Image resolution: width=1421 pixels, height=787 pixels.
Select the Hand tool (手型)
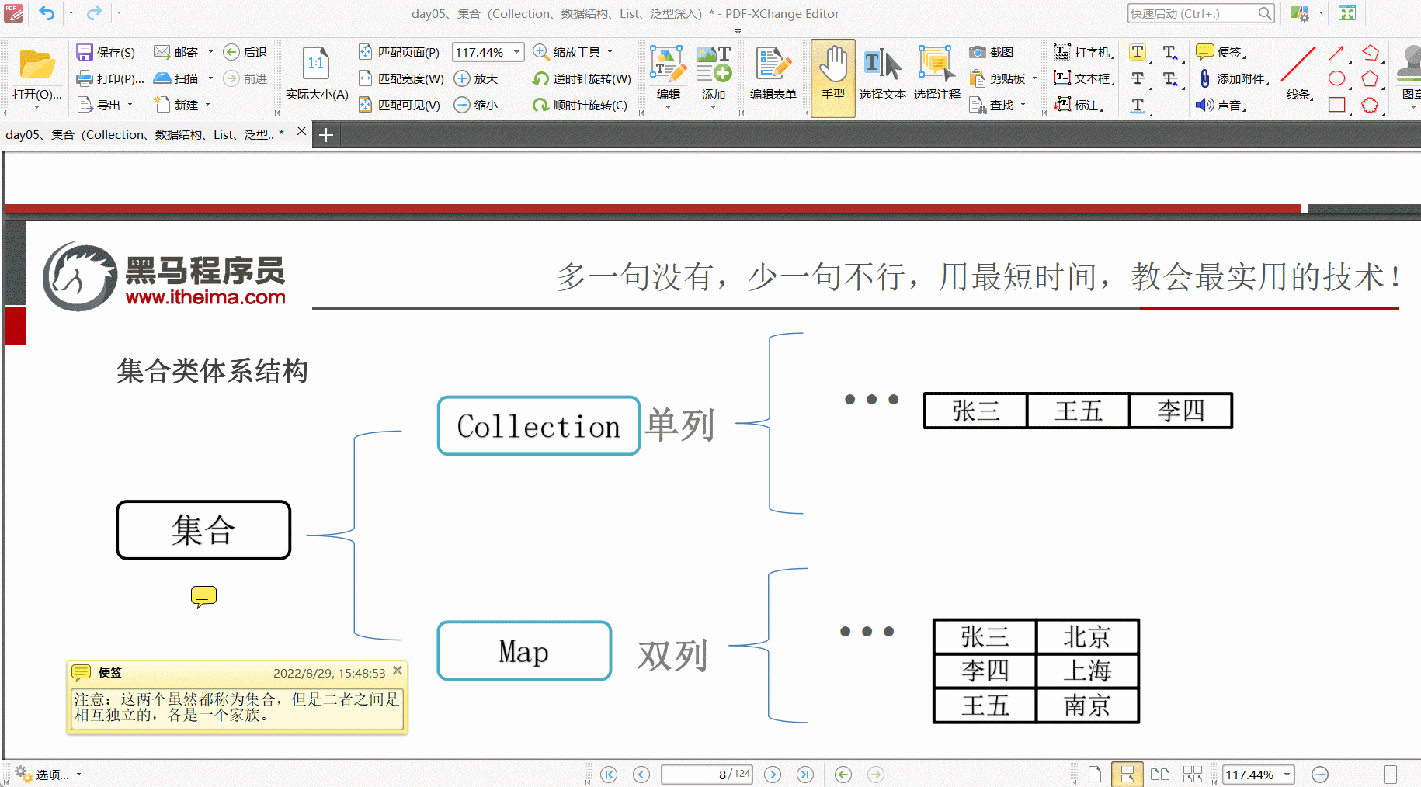click(832, 78)
